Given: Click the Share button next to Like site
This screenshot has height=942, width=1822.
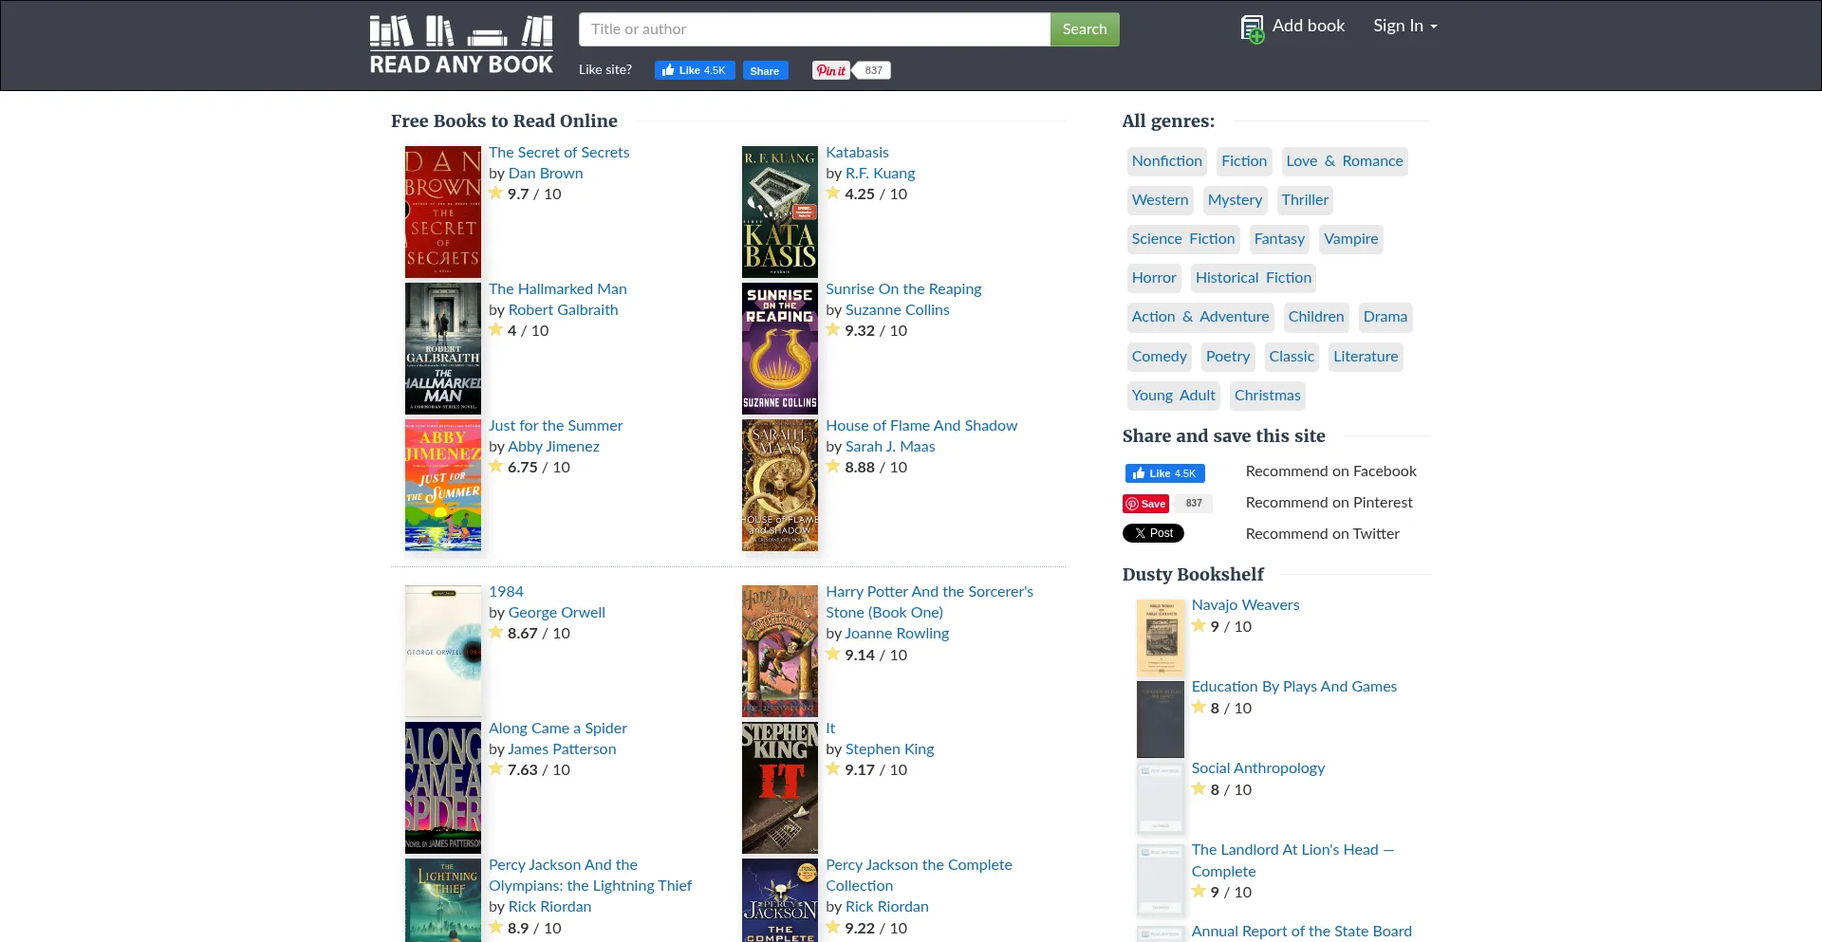Looking at the screenshot, I should coord(765,70).
